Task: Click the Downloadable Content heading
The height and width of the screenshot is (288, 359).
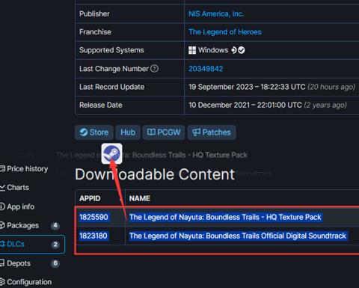Action: (155, 174)
